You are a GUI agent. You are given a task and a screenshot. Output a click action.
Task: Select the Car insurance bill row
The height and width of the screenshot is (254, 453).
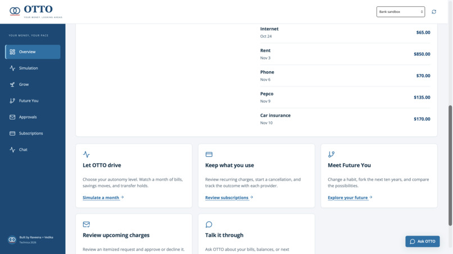(345, 119)
